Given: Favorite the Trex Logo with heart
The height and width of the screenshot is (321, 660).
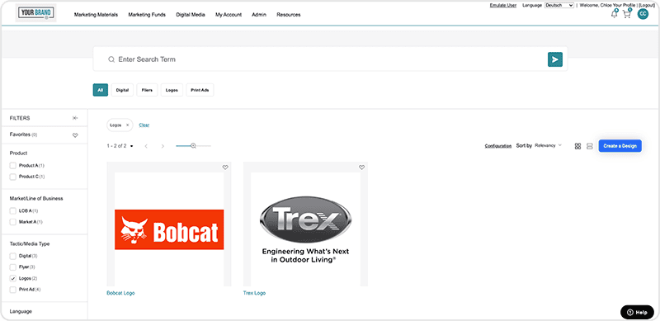Looking at the screenshot, I should coord(361,168).
